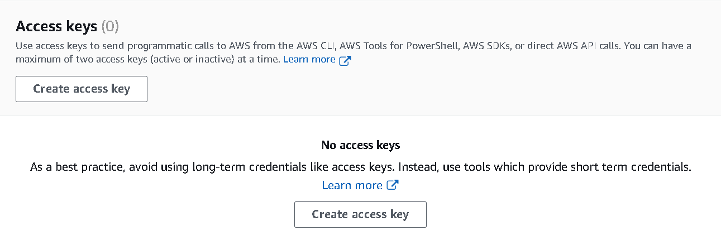Click the external link icon under No access keys

coord(393,185)
